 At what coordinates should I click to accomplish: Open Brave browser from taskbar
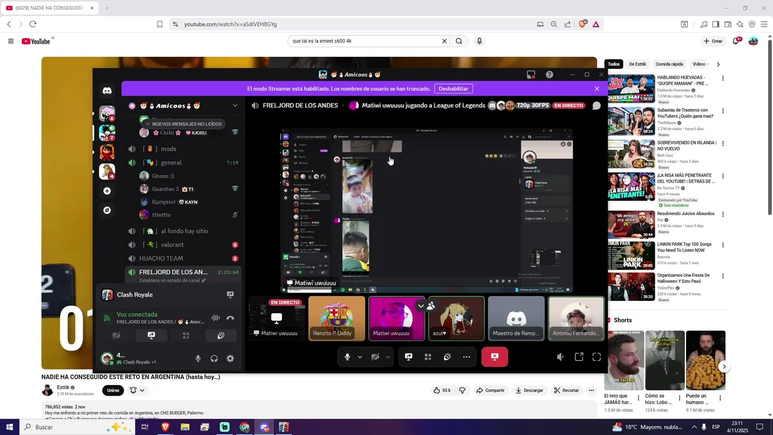click(165, 427)
